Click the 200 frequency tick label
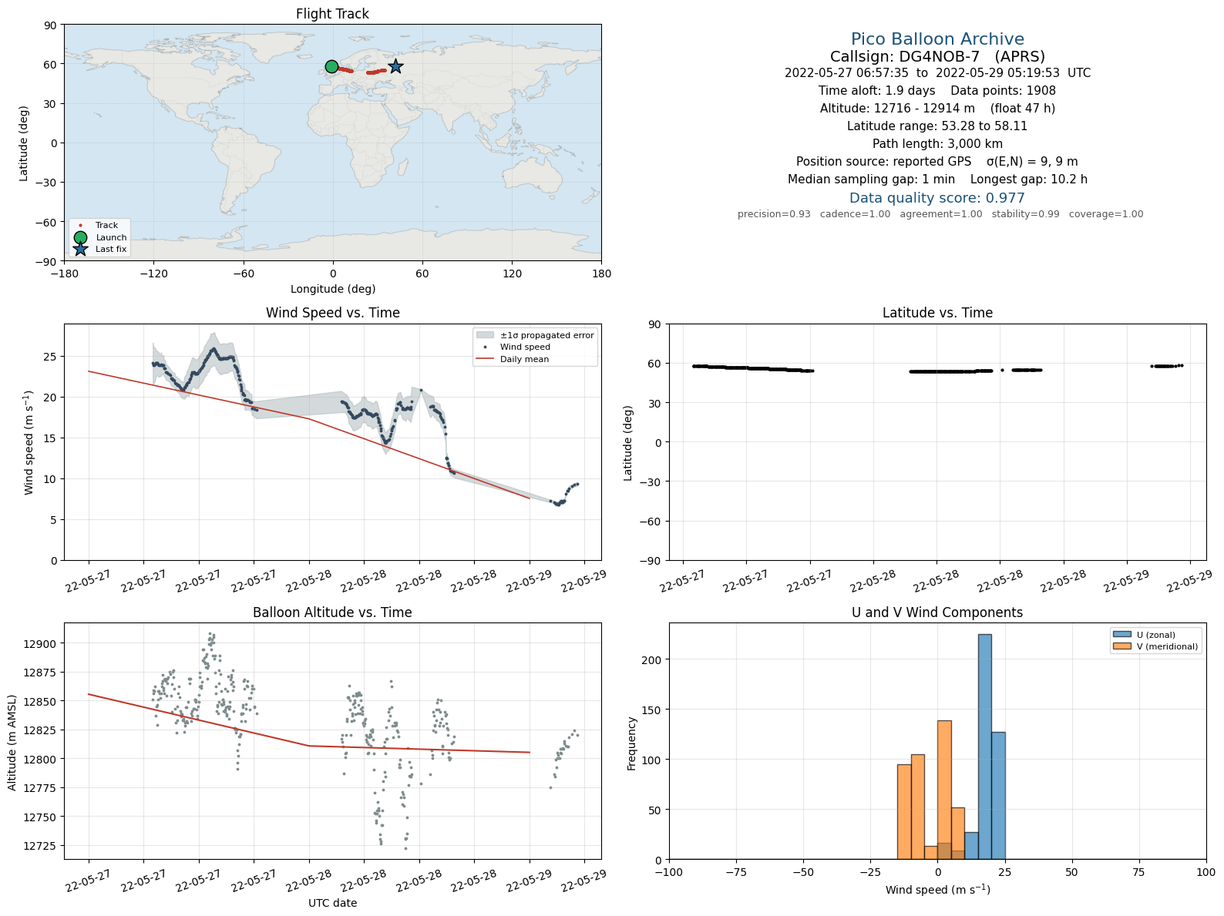This screenshot has height=916, width=1224. pos(653,659)
